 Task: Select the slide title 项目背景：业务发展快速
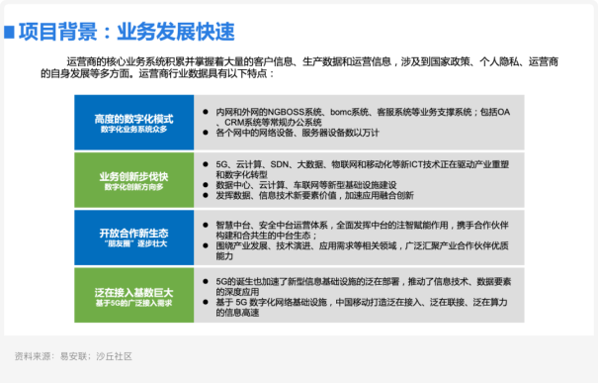point(127,32)
